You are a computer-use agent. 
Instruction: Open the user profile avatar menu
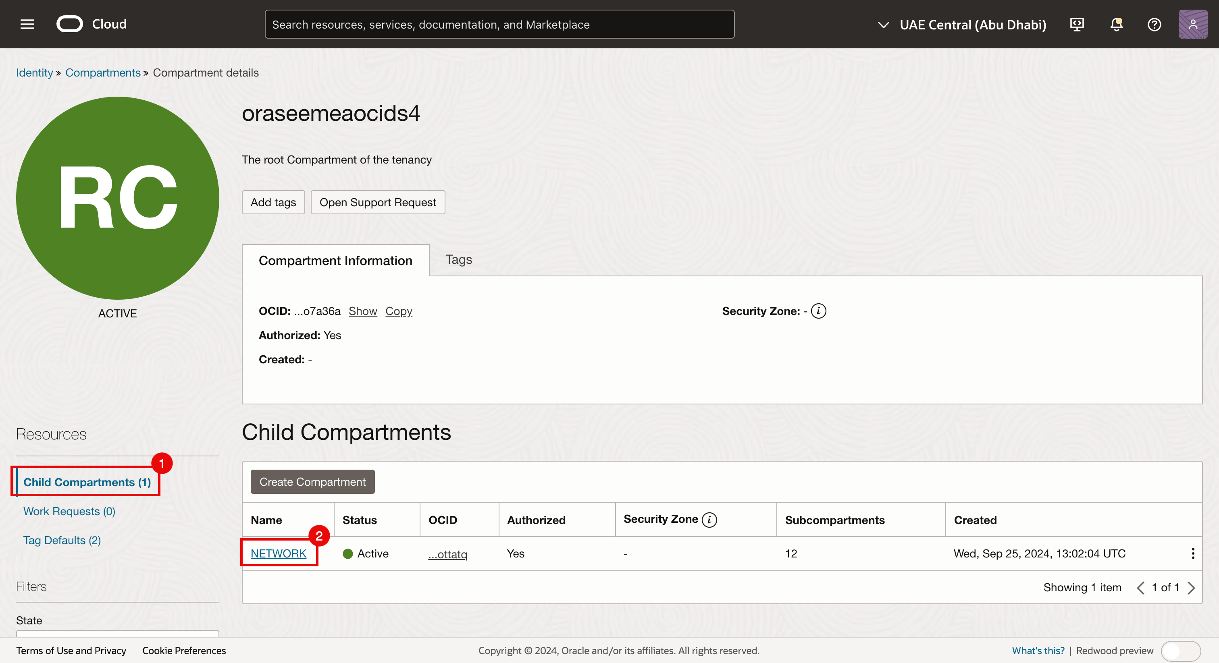1192,24
